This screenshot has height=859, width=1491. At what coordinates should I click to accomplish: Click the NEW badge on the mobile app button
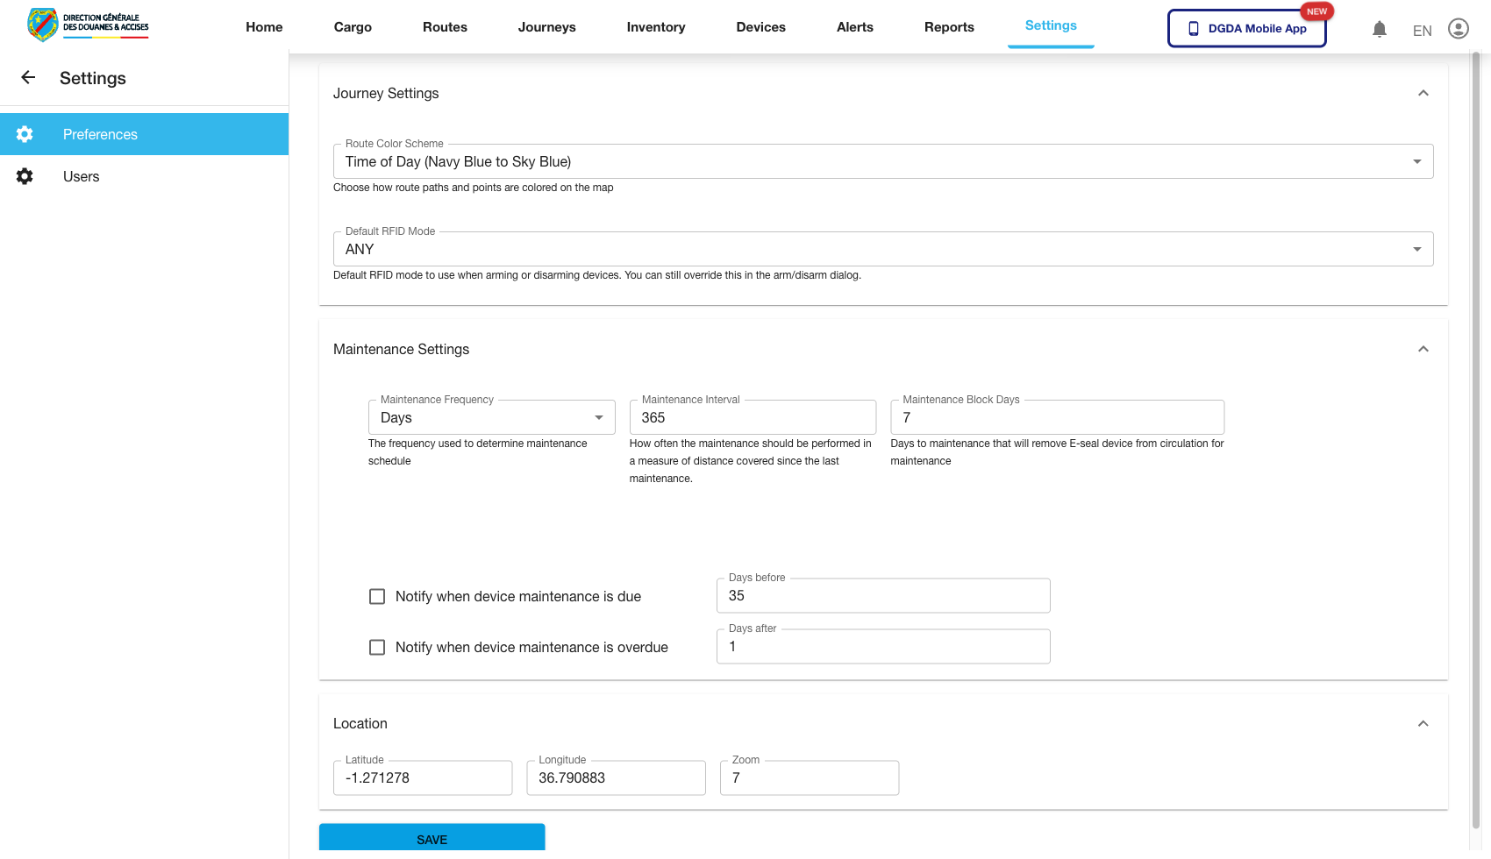coord(1316,11)
